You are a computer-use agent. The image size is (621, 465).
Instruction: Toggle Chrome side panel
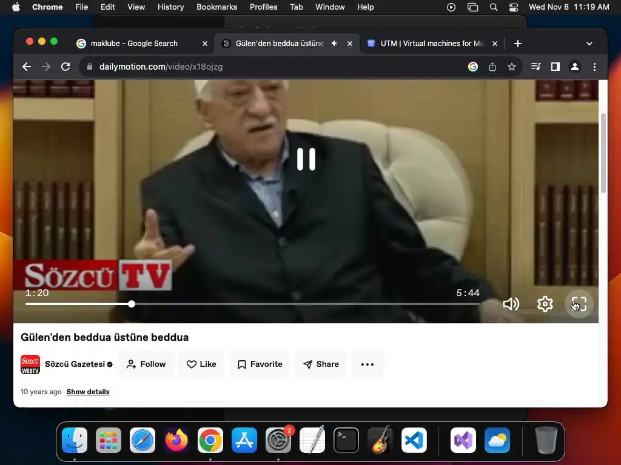(556, 67)
